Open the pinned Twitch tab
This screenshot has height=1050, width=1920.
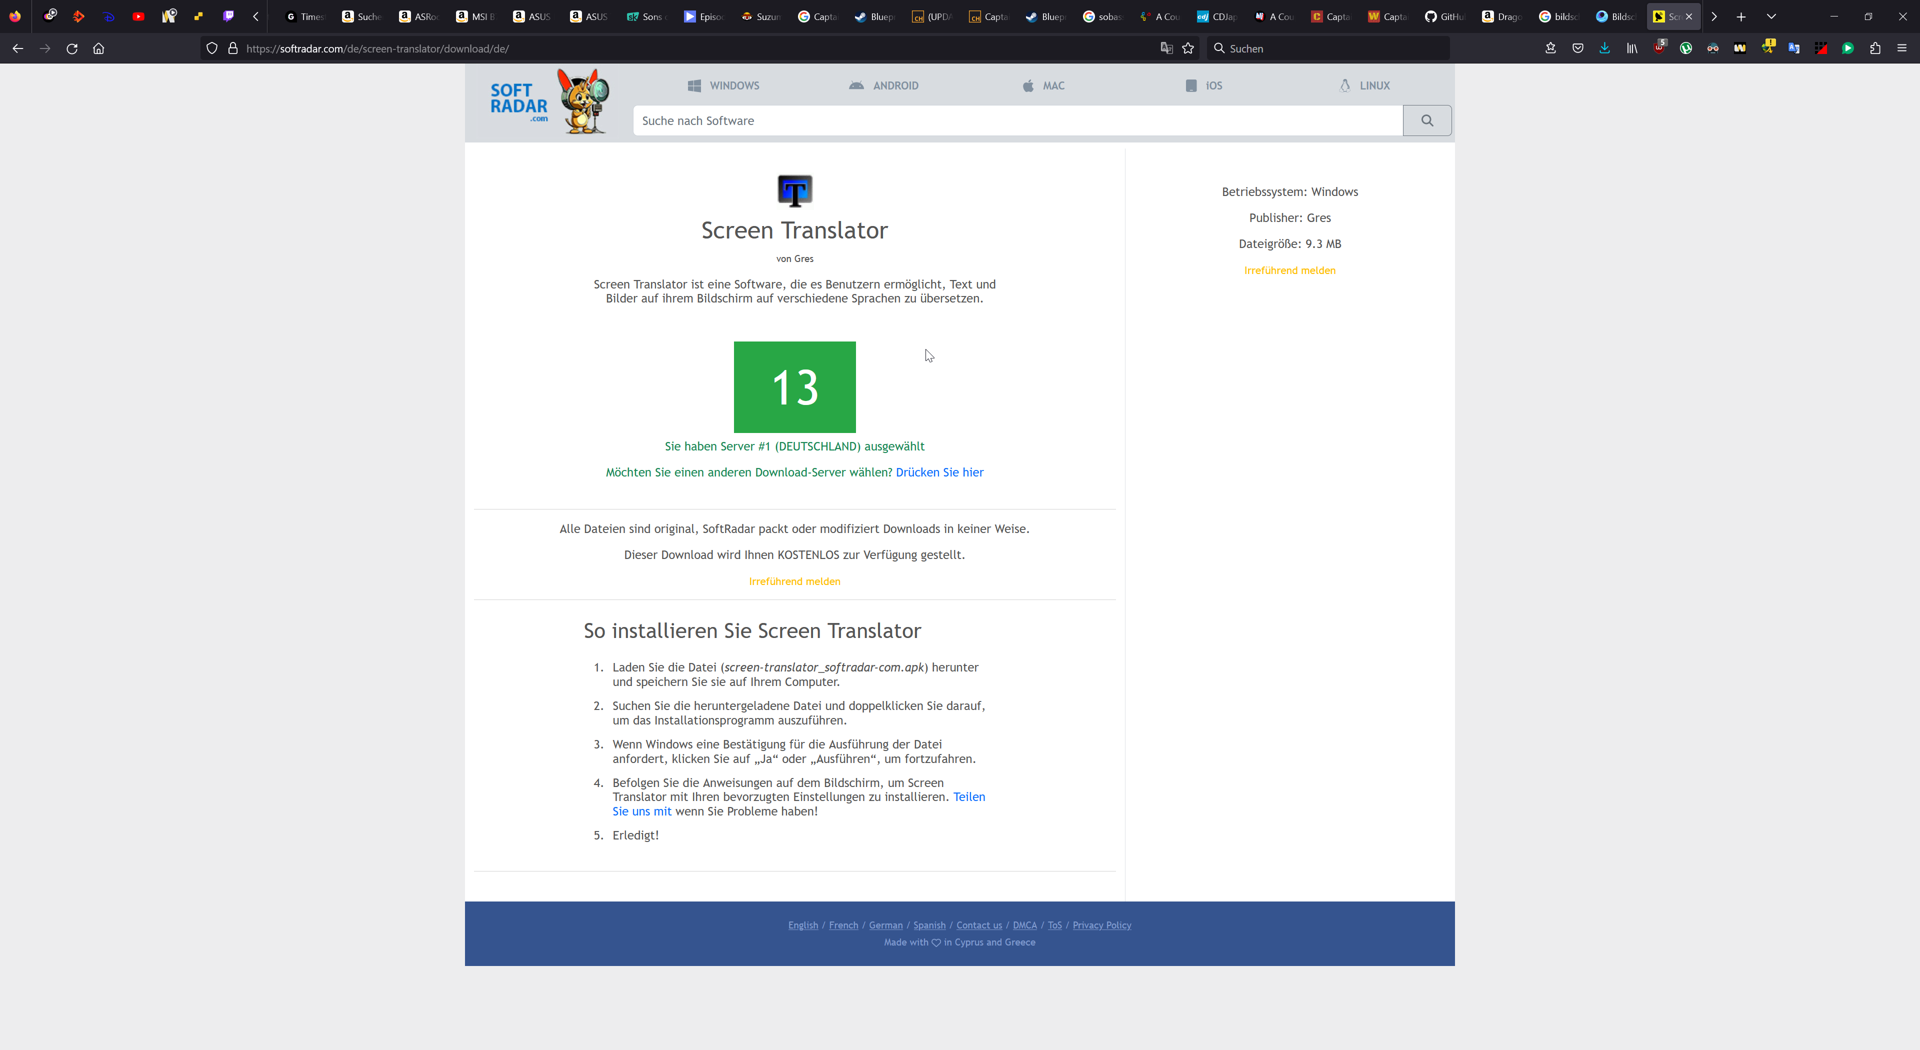tap(228, 16)
